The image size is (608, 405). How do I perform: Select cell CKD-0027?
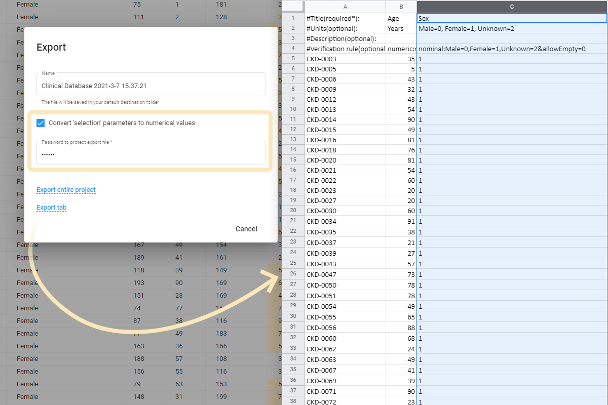coord(345,200)
